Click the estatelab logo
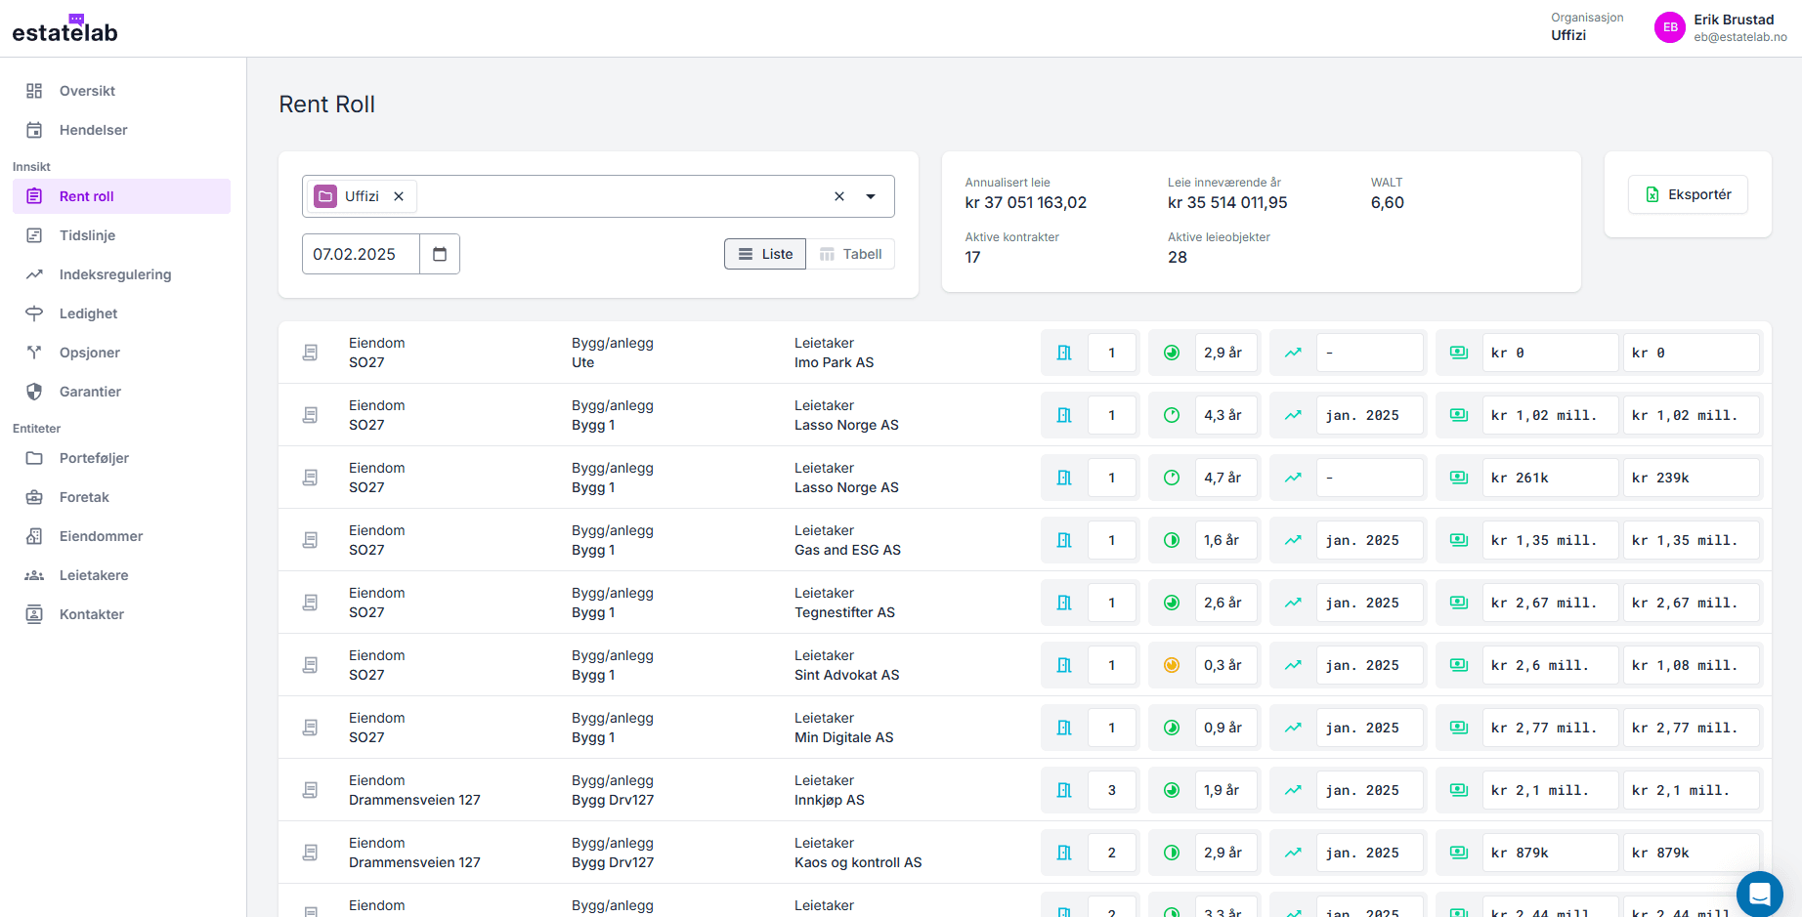This screenshot has width=1802, height=917. pyautogui.click(x=64, y=29)
